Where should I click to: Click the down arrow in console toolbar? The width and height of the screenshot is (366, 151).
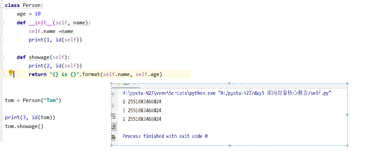(114, 106)
